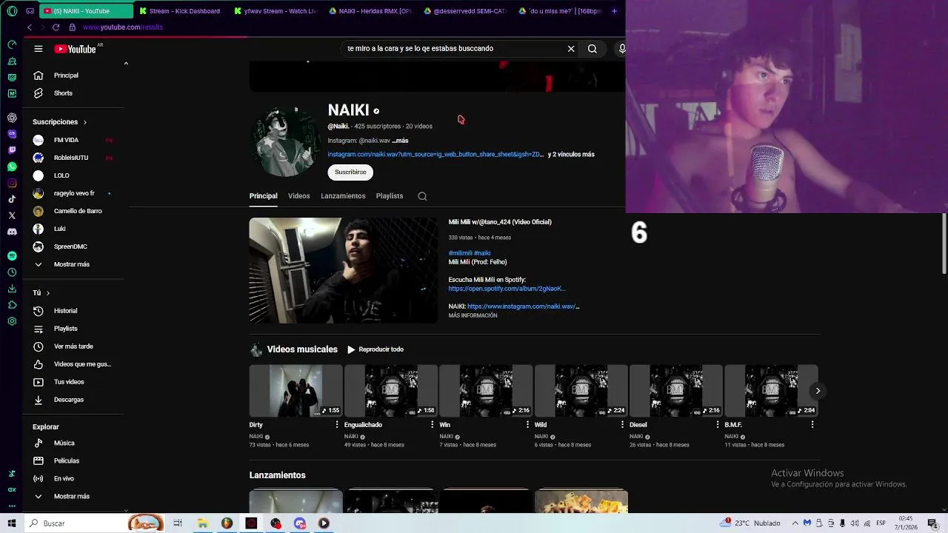Open options menu for the B.M.F. video

tap(812, 425)
